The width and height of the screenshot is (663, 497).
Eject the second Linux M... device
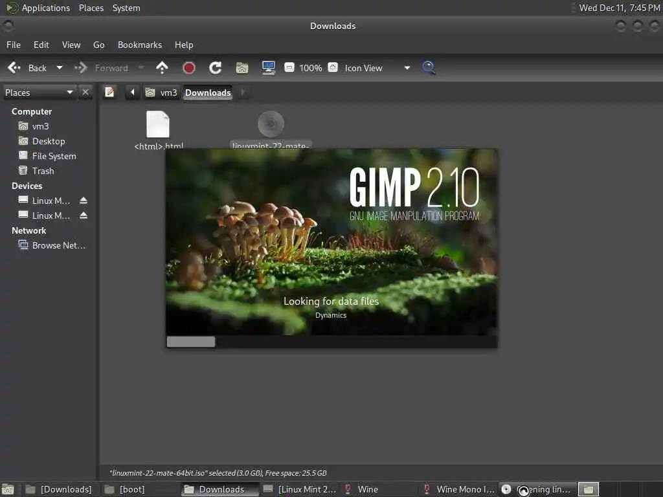point(84,215)
